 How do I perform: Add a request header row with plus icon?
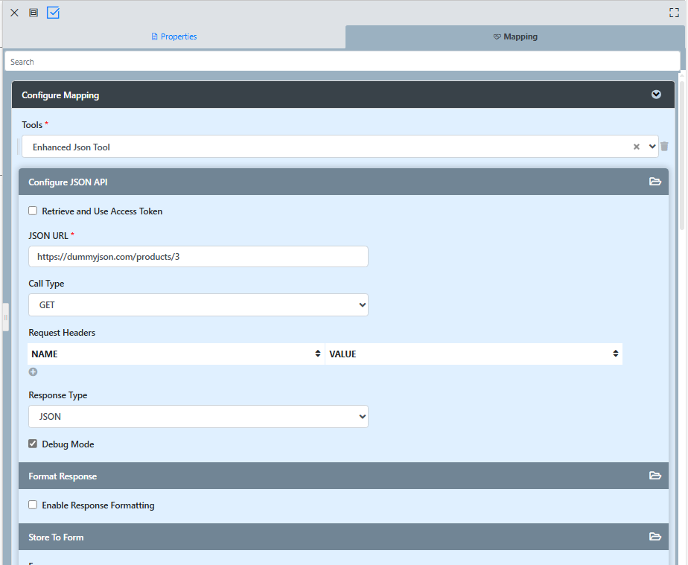pos(33,371)
